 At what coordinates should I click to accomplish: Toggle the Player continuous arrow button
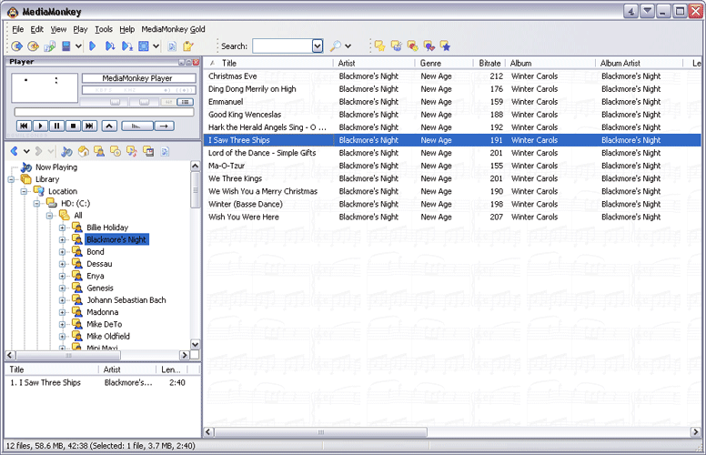165,126
